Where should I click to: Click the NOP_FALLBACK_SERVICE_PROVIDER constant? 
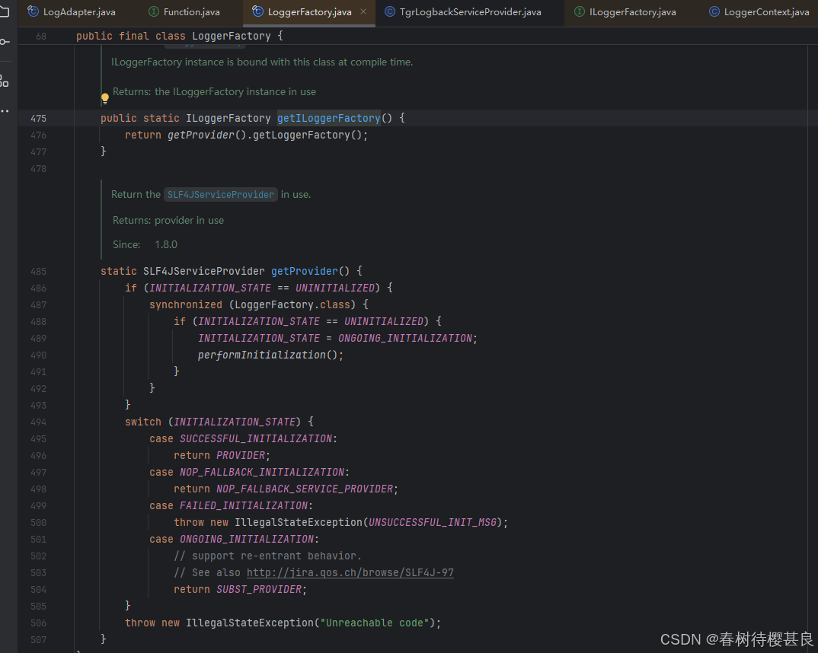pos(305,489)
